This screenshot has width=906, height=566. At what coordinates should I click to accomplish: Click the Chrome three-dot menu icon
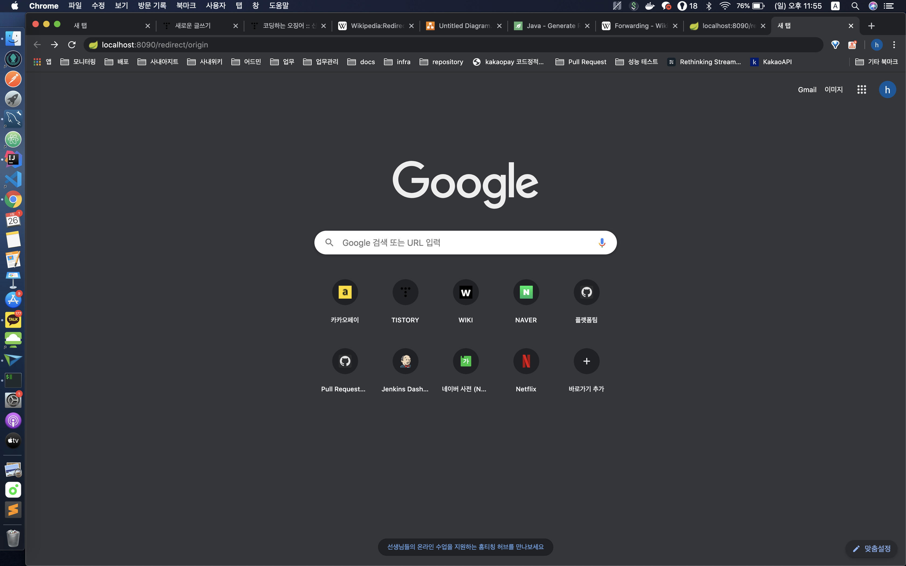tap(894, 45)
